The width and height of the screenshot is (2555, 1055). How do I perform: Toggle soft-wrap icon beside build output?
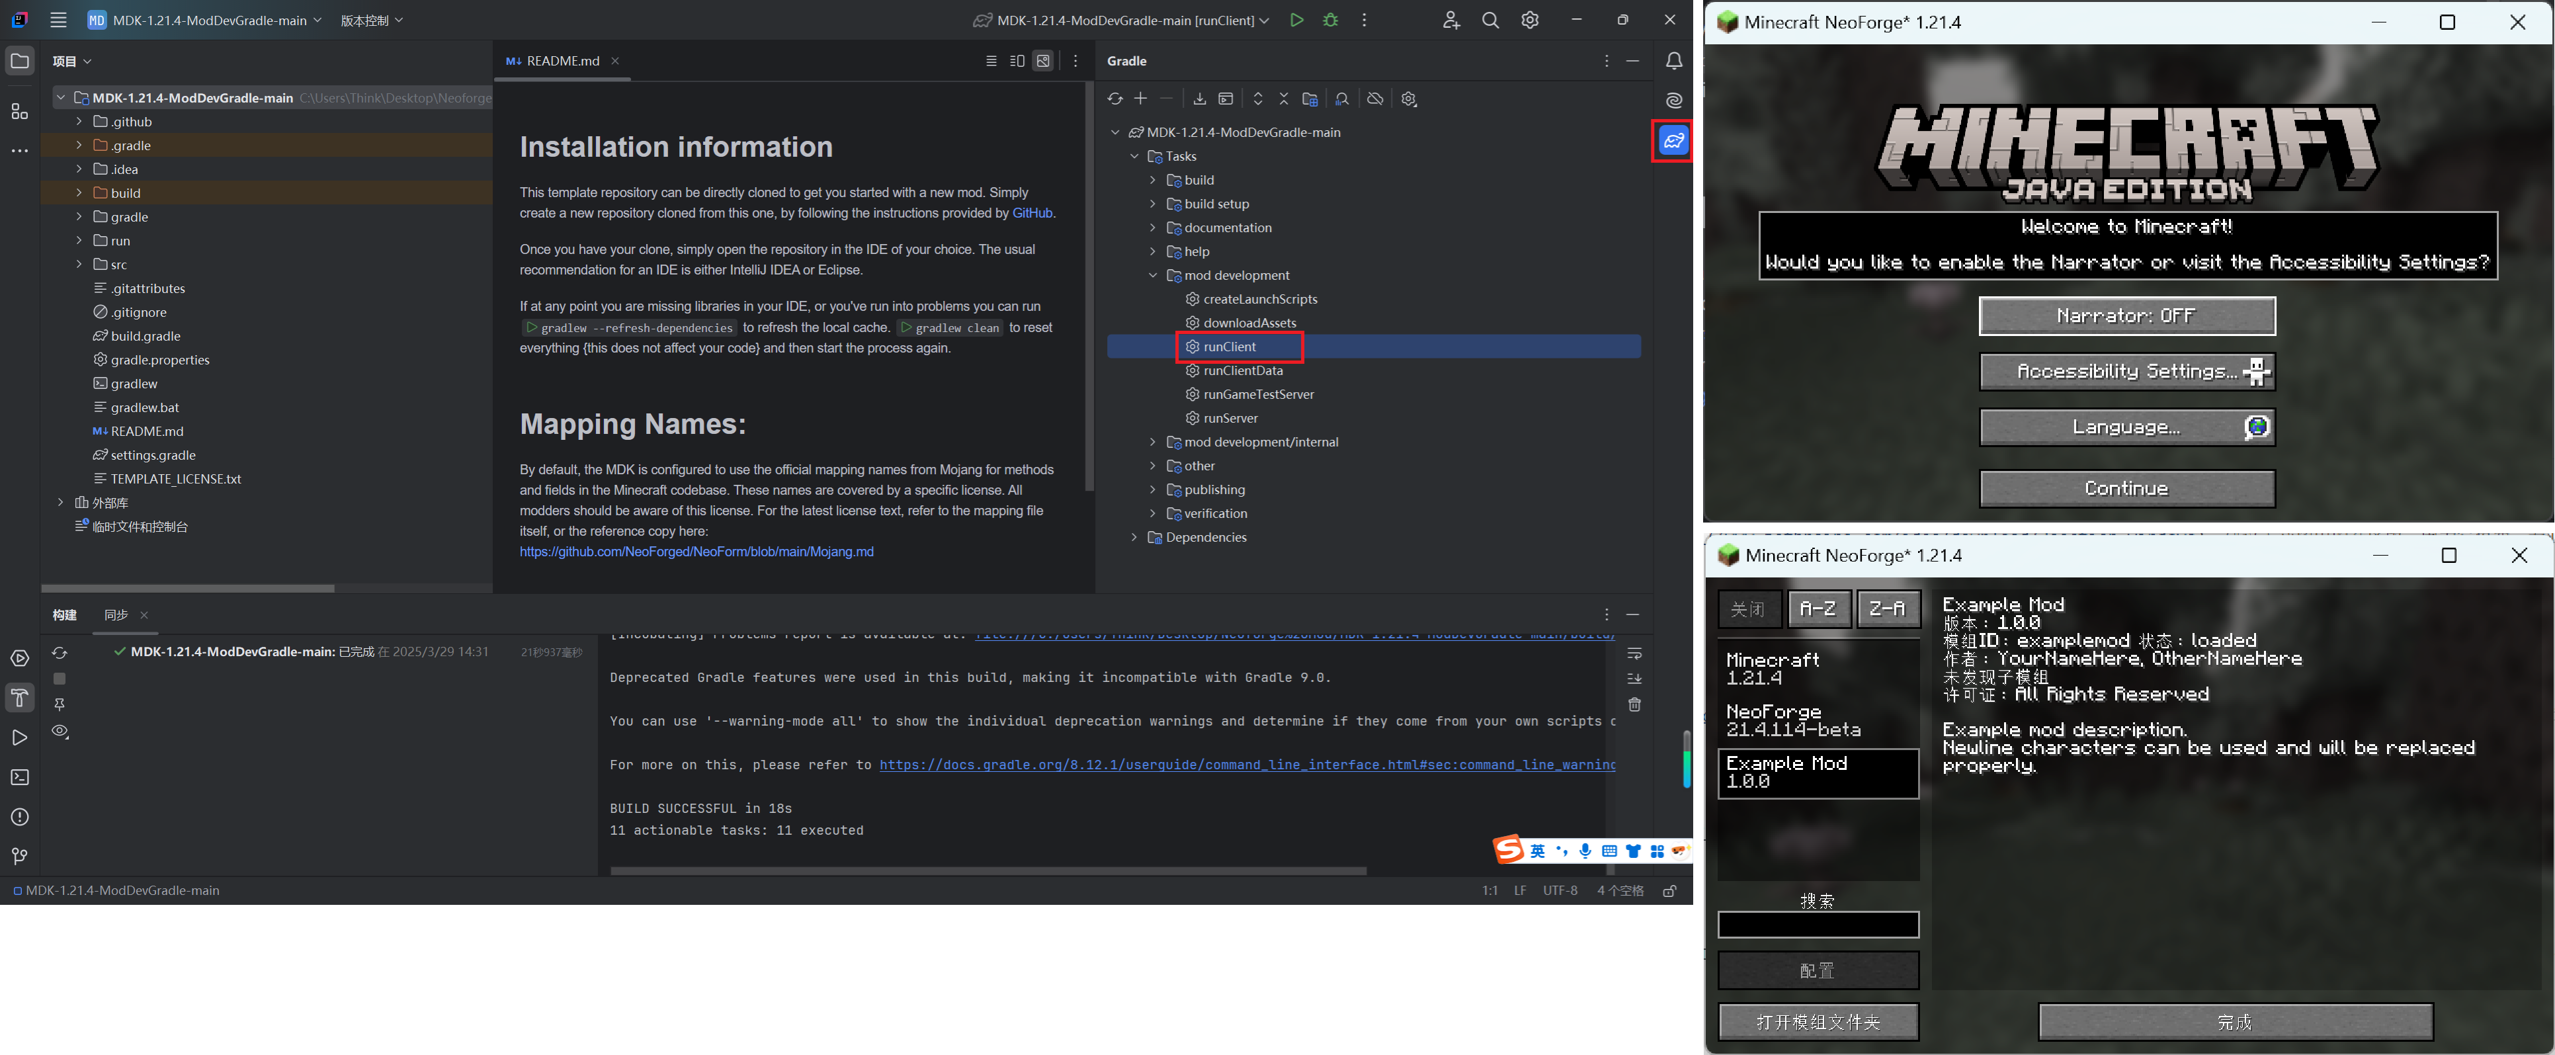pos(1634,654)
